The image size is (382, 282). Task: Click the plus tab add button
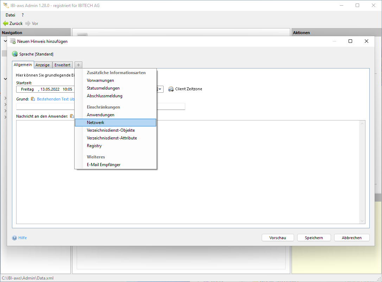point(78,65)
